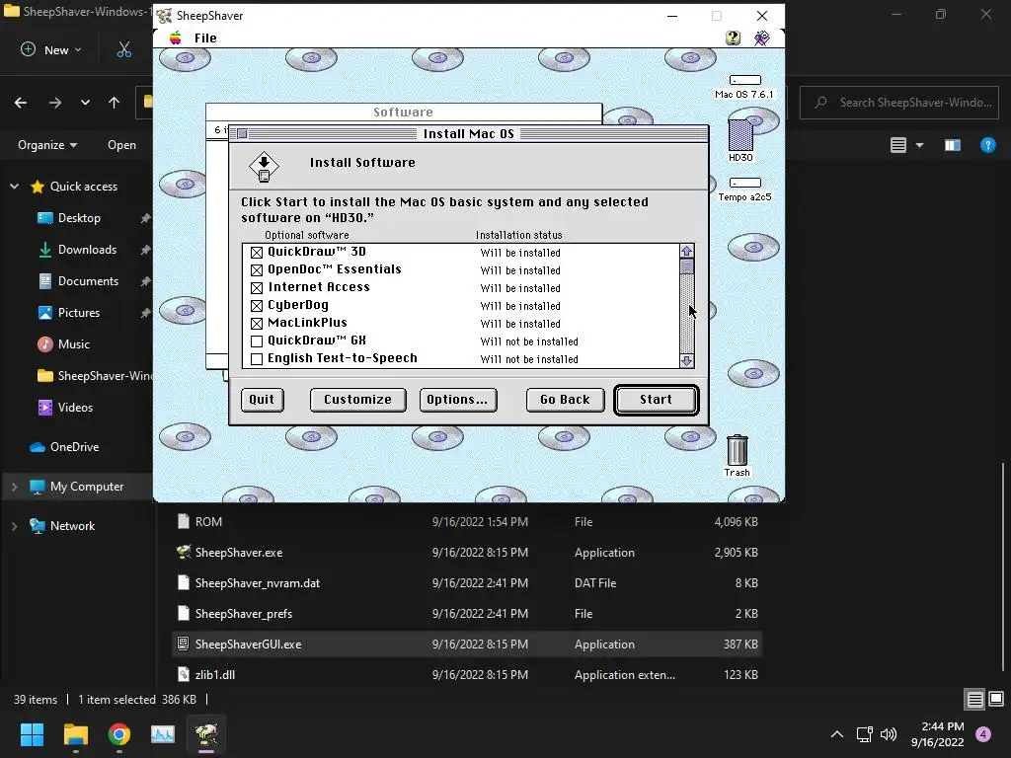
Task: Click the scroll thumb in software list
Action: tap(687, 266)
